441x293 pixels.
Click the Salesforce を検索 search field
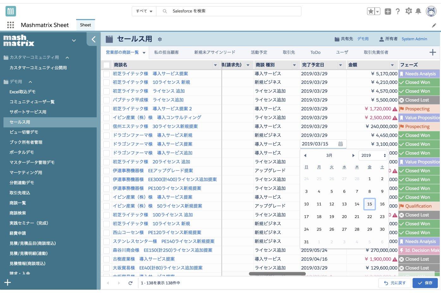point(229,11)
